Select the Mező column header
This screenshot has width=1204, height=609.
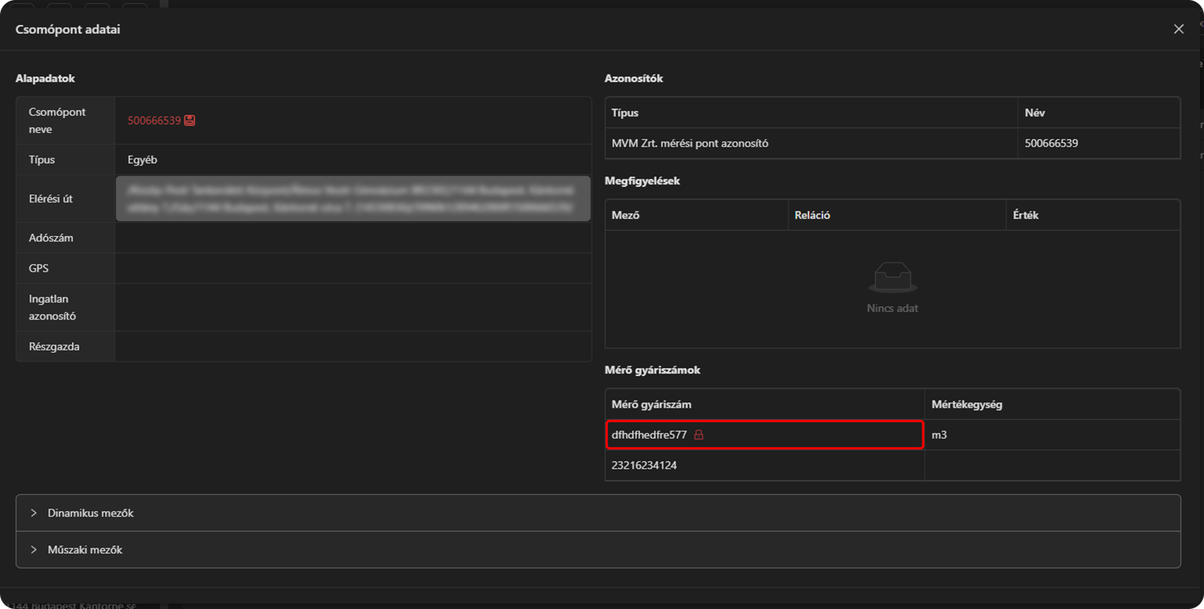pyautogui.click(x=626, y=215)
